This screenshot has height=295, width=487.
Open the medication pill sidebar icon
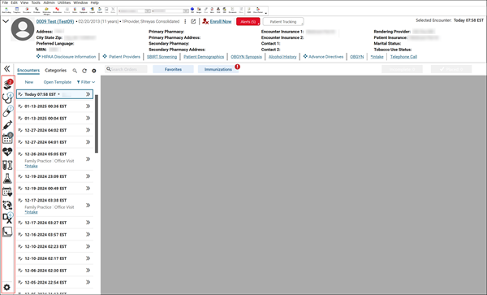(7, 111)
